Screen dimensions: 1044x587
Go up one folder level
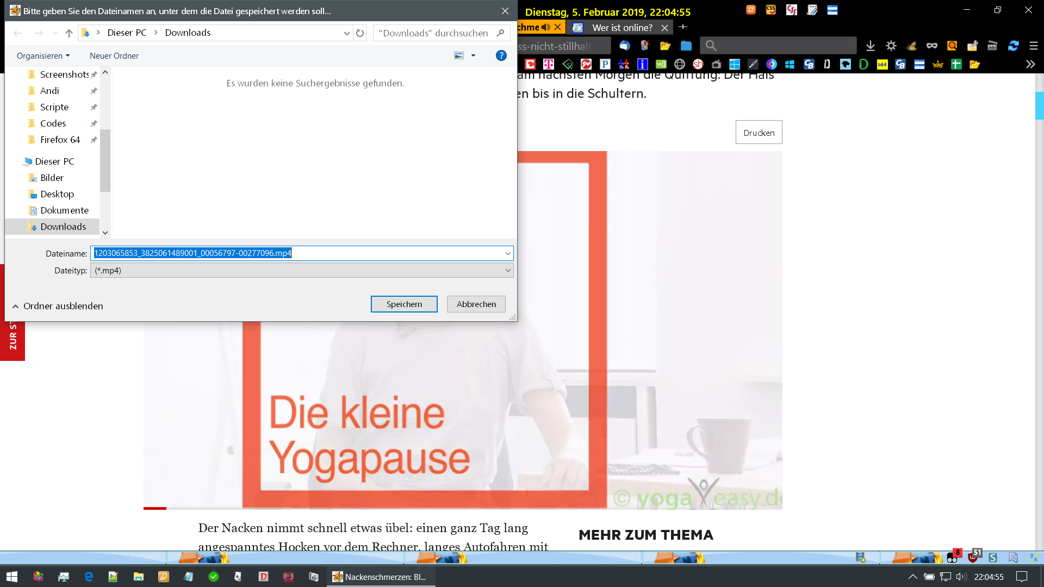(x=69, y=33)
